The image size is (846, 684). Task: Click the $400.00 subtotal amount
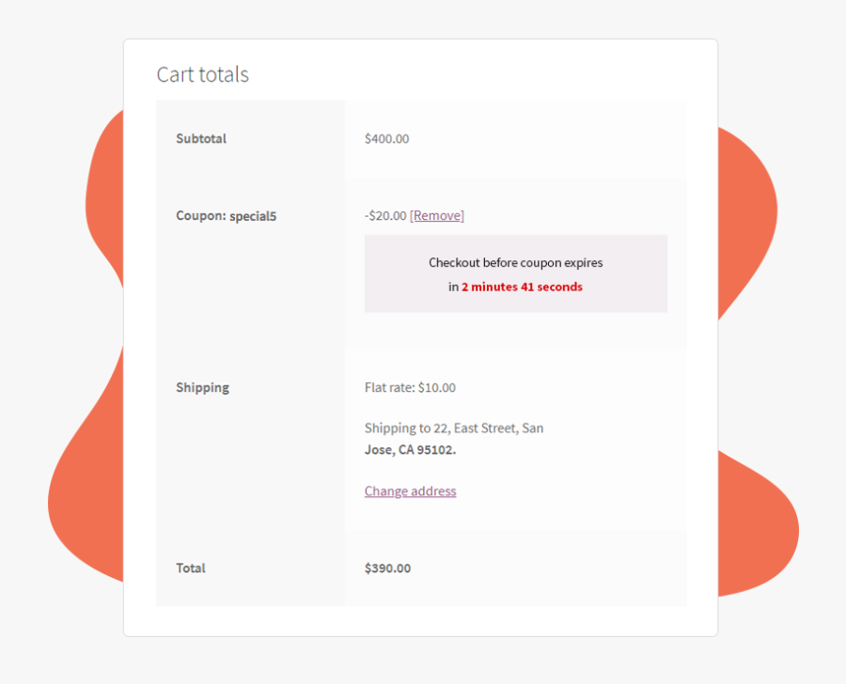coord(386,138)
